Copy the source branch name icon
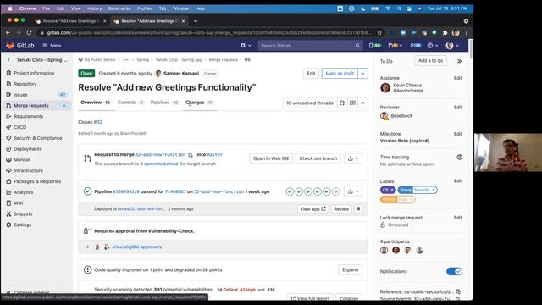The image size is (542, 305). tap(191, 154)
